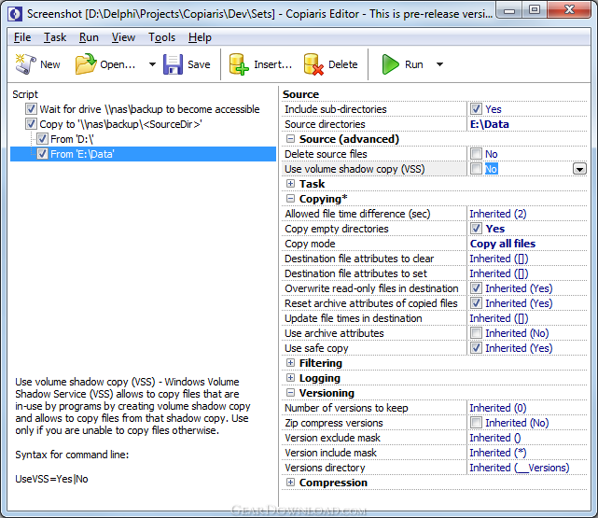Enable Use volume shadow copy checkbox

point(476,169)
